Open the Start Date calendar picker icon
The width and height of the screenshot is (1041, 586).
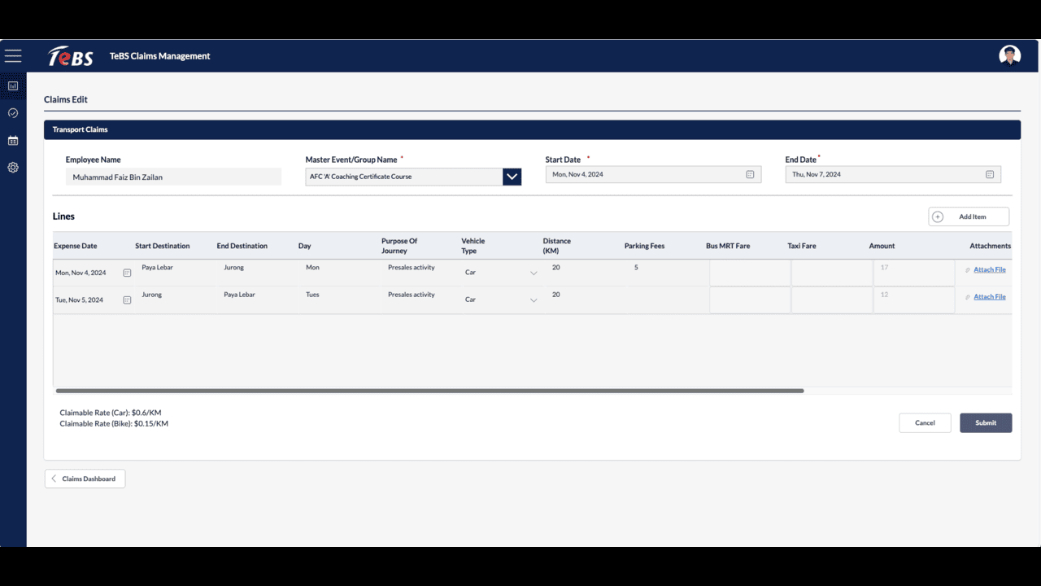[x=750, y=174]
